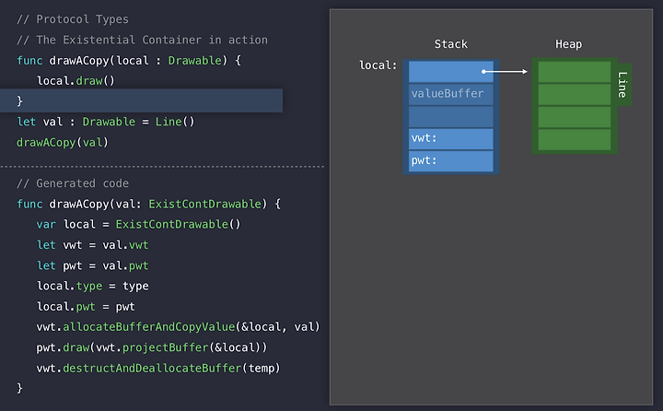Click the white pointer arrow to Heap
Viewport: 663px width, 411px height.
(x=505, y=72)
